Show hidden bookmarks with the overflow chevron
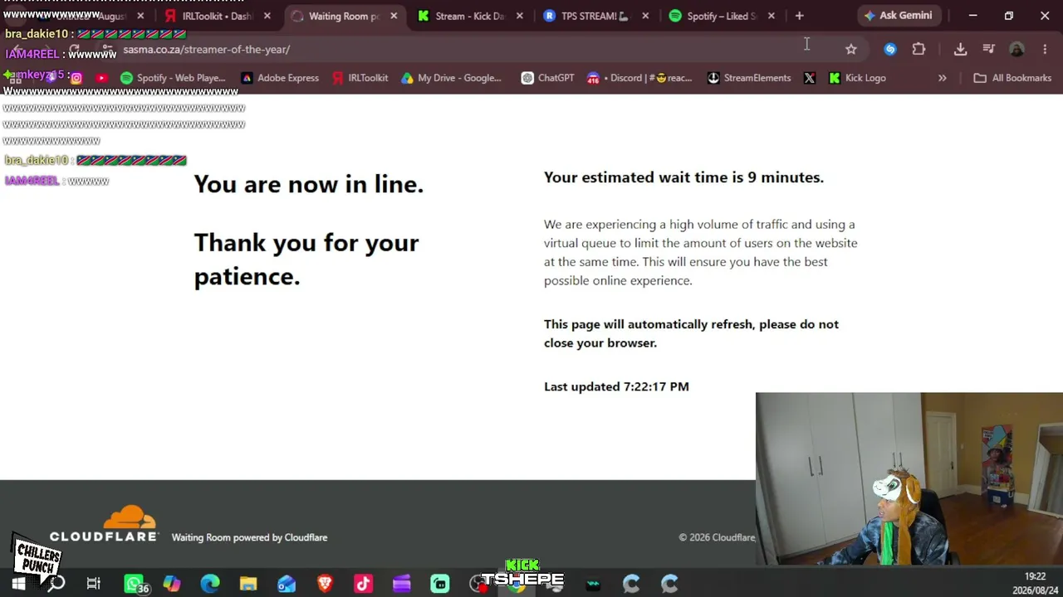The width and height of the screenshot is (1063, 597). 942,78
